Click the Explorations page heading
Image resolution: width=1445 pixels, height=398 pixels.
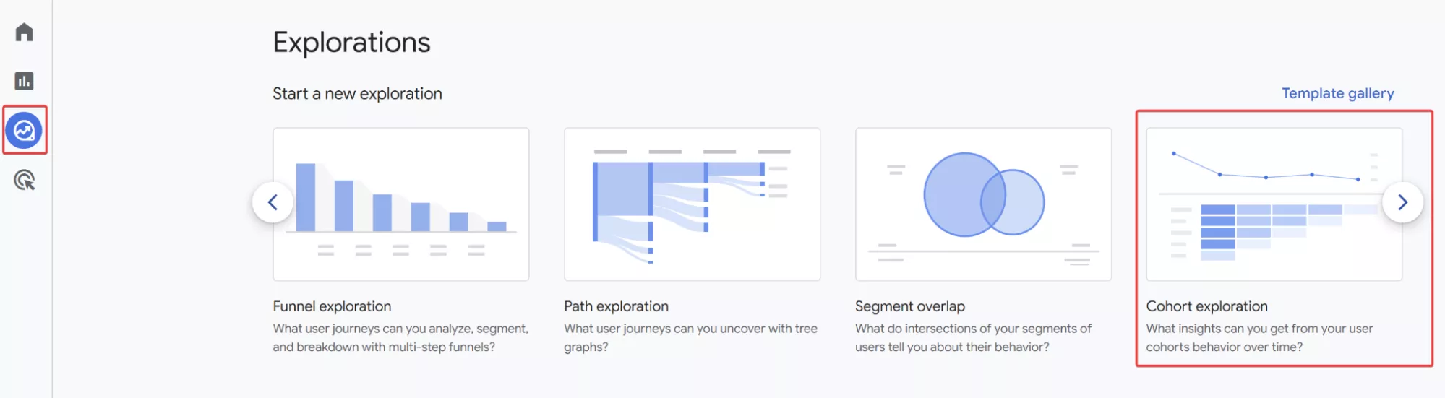click(351, 43)
